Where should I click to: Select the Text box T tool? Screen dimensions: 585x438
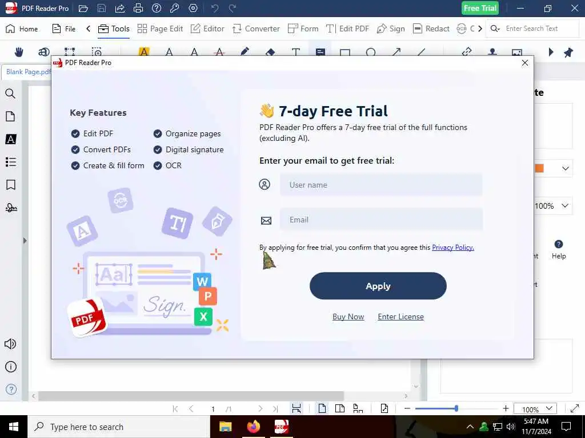295,52
